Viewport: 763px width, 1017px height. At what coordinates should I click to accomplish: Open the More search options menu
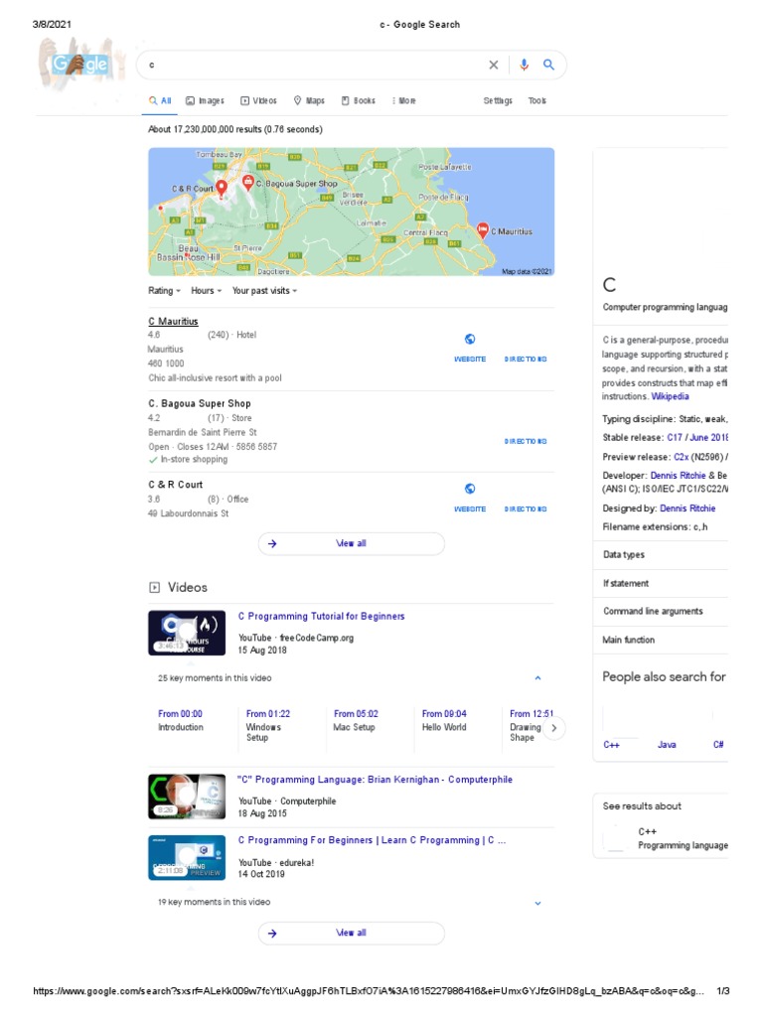[x=403, y=100]
